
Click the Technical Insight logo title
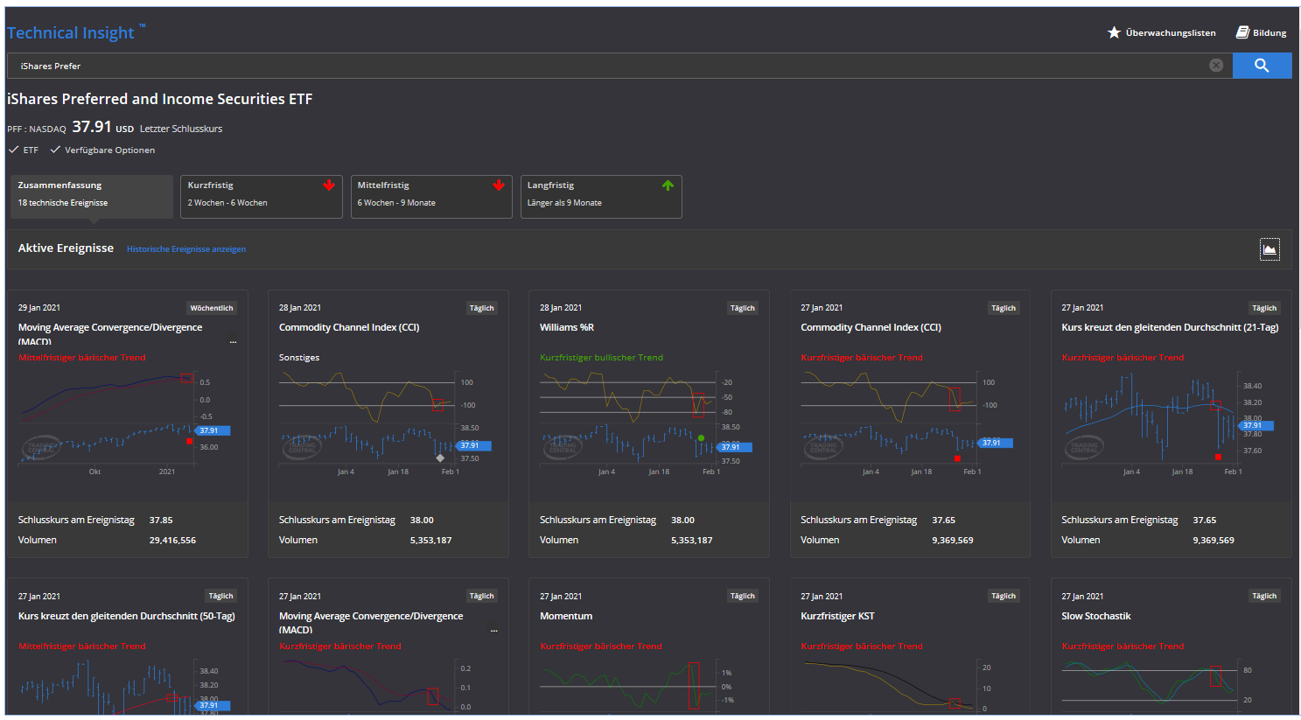(76, 32)
